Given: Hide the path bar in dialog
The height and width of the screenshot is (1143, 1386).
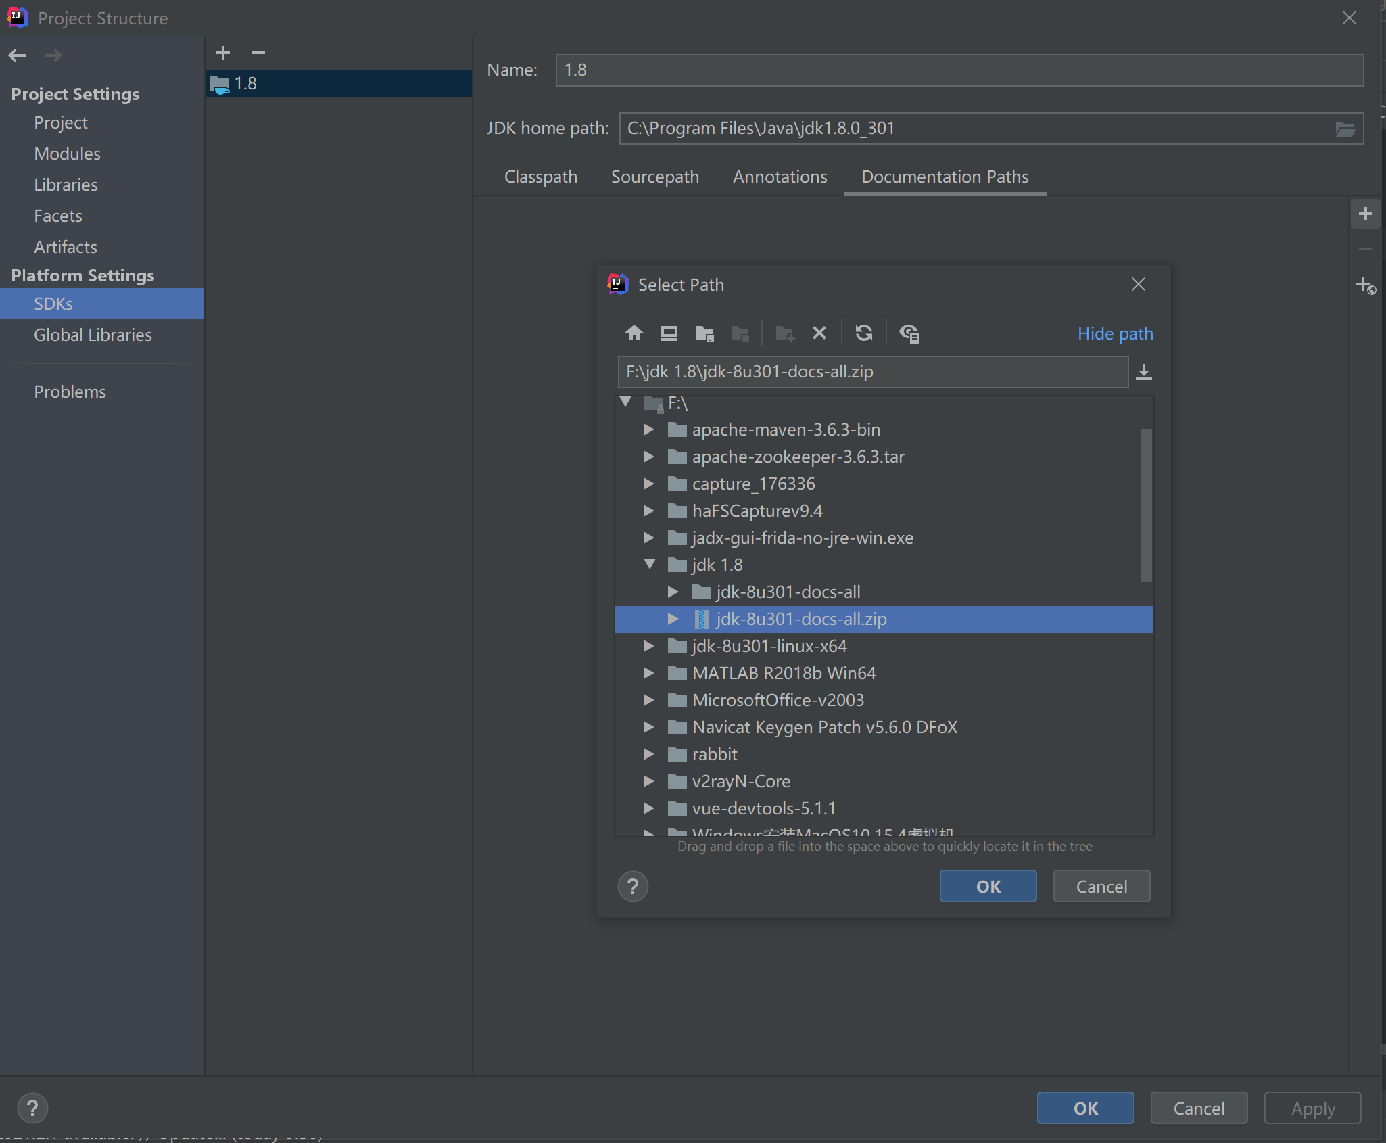Looking at the screenshot, I should pos(1113,333).
